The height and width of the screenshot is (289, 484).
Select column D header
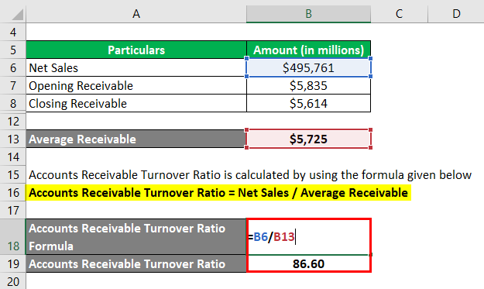coord(456,14)
